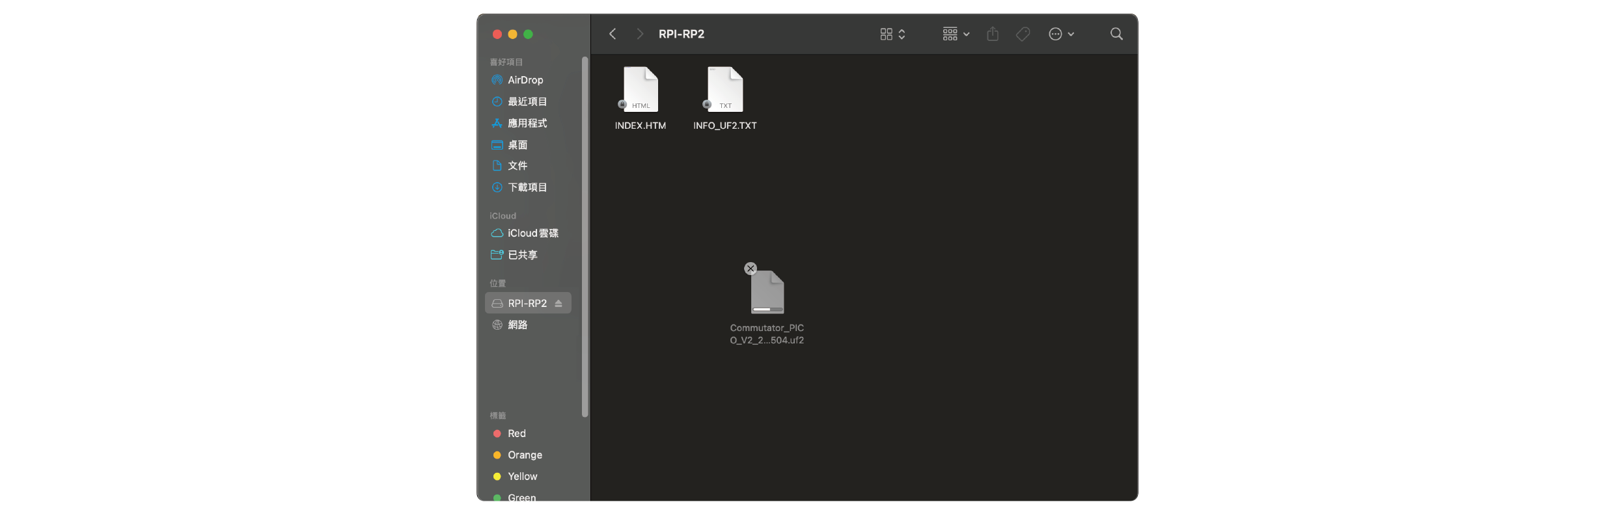Open iCloud雲碟 in the sidebar
The width and height of the screenshot is (1615, 519).
point(528,233)
